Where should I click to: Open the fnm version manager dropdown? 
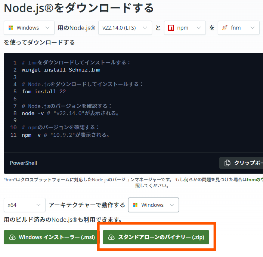click(x=238, y=28)
